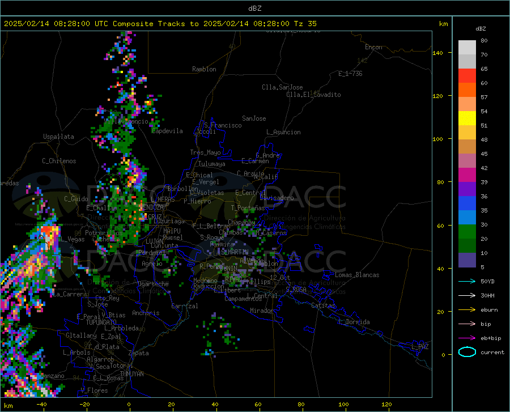The width and height of the screenshot is (510, 412).
Task: Click the 'Gltallary' map label
Action: 81,335
